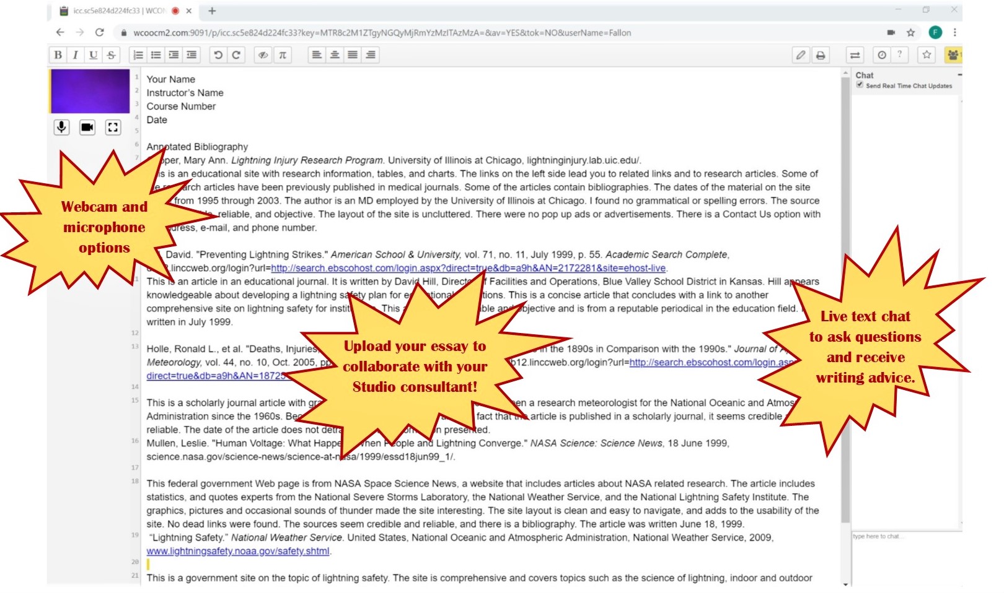Open camera permission icon in address bar
Screen dimensions: 1004x593
[x=891, y=33]
